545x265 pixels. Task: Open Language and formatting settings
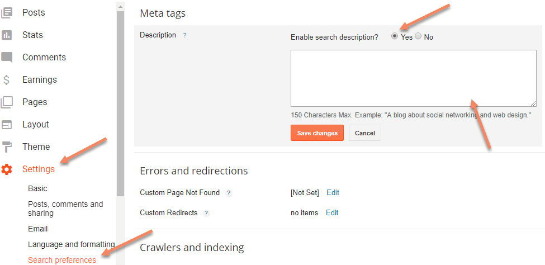tap(71, 244)
